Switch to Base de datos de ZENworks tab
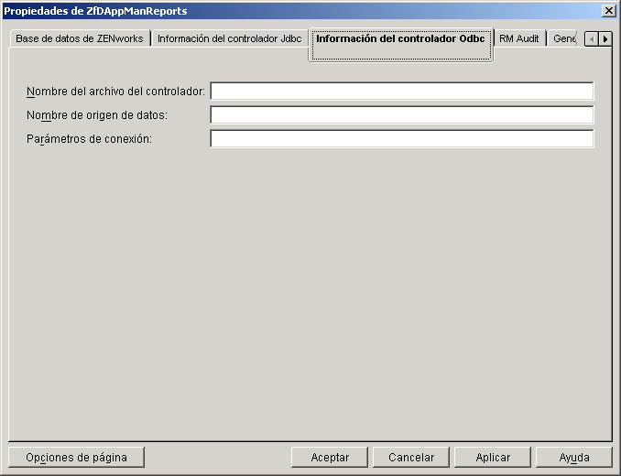This screenshot has width=621, height=476. (80, 38)
